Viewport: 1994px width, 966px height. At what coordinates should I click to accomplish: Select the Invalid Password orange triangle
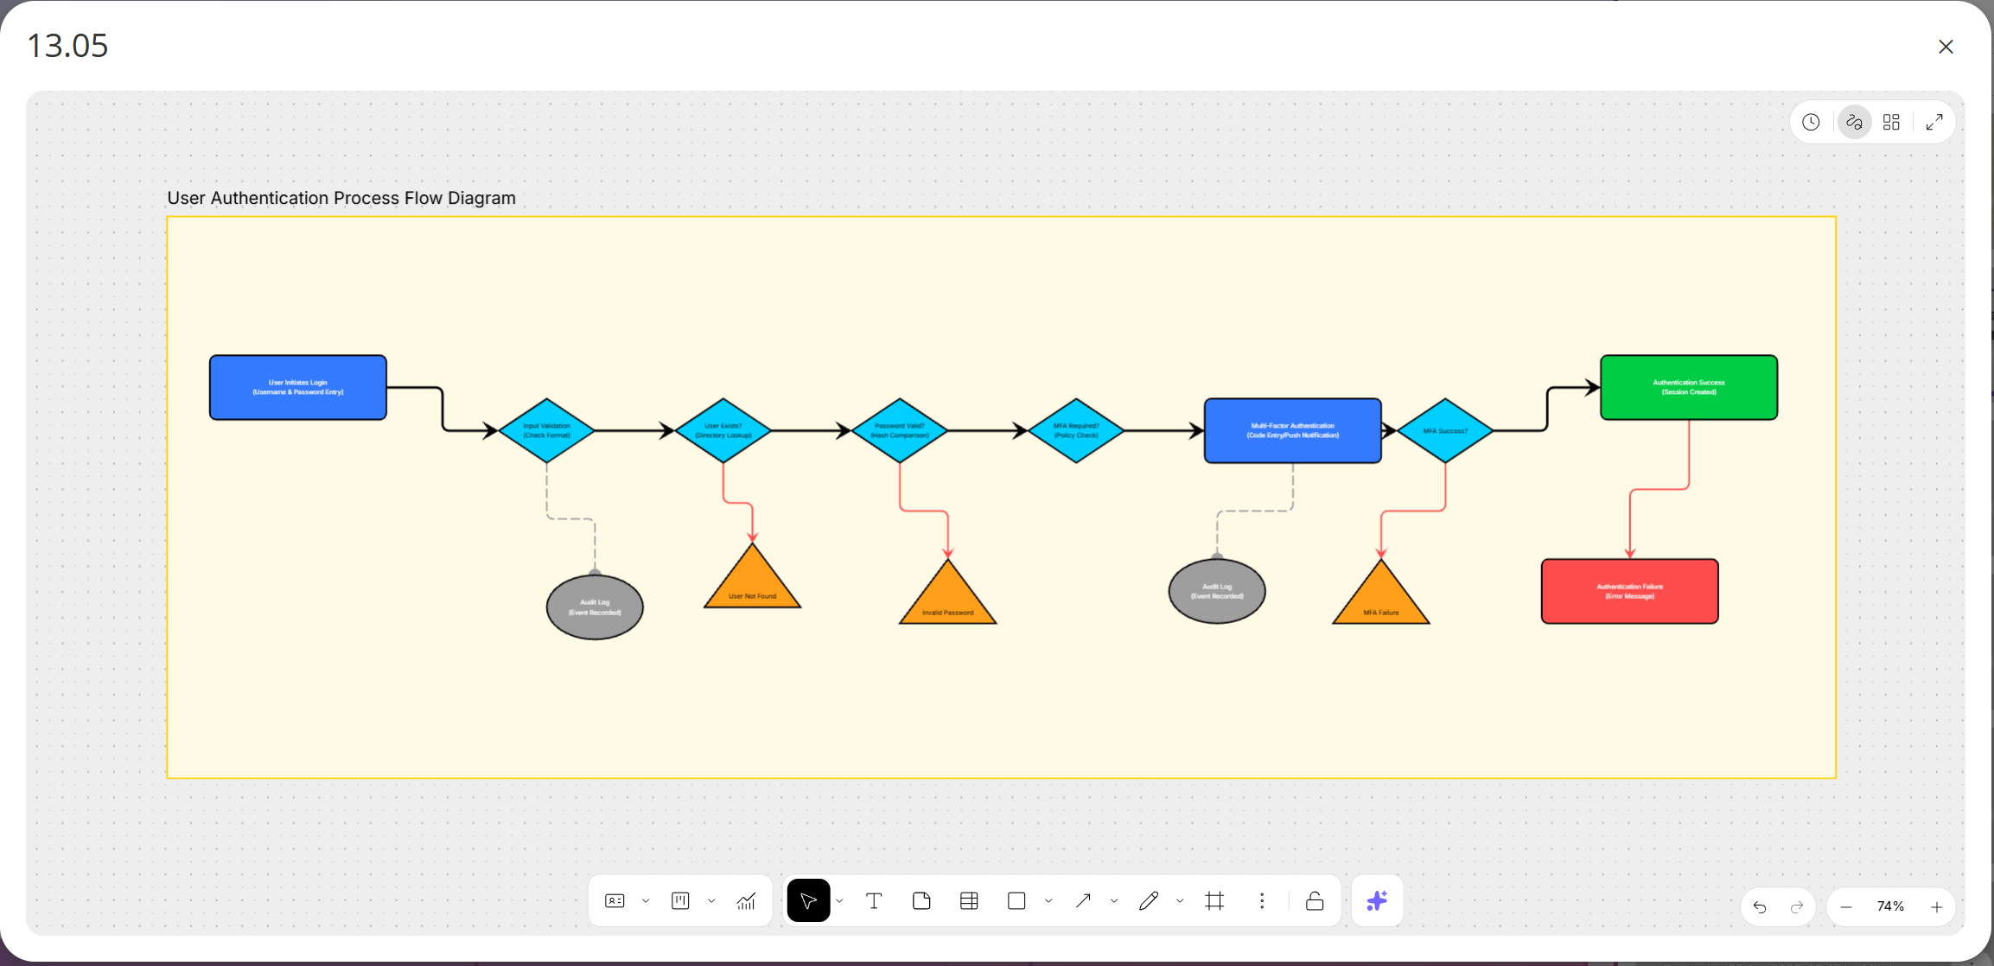(948, 600)
